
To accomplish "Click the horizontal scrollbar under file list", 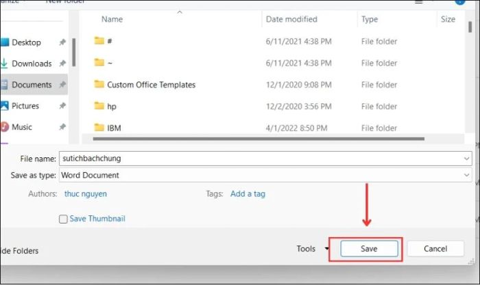I will (259, 139).
